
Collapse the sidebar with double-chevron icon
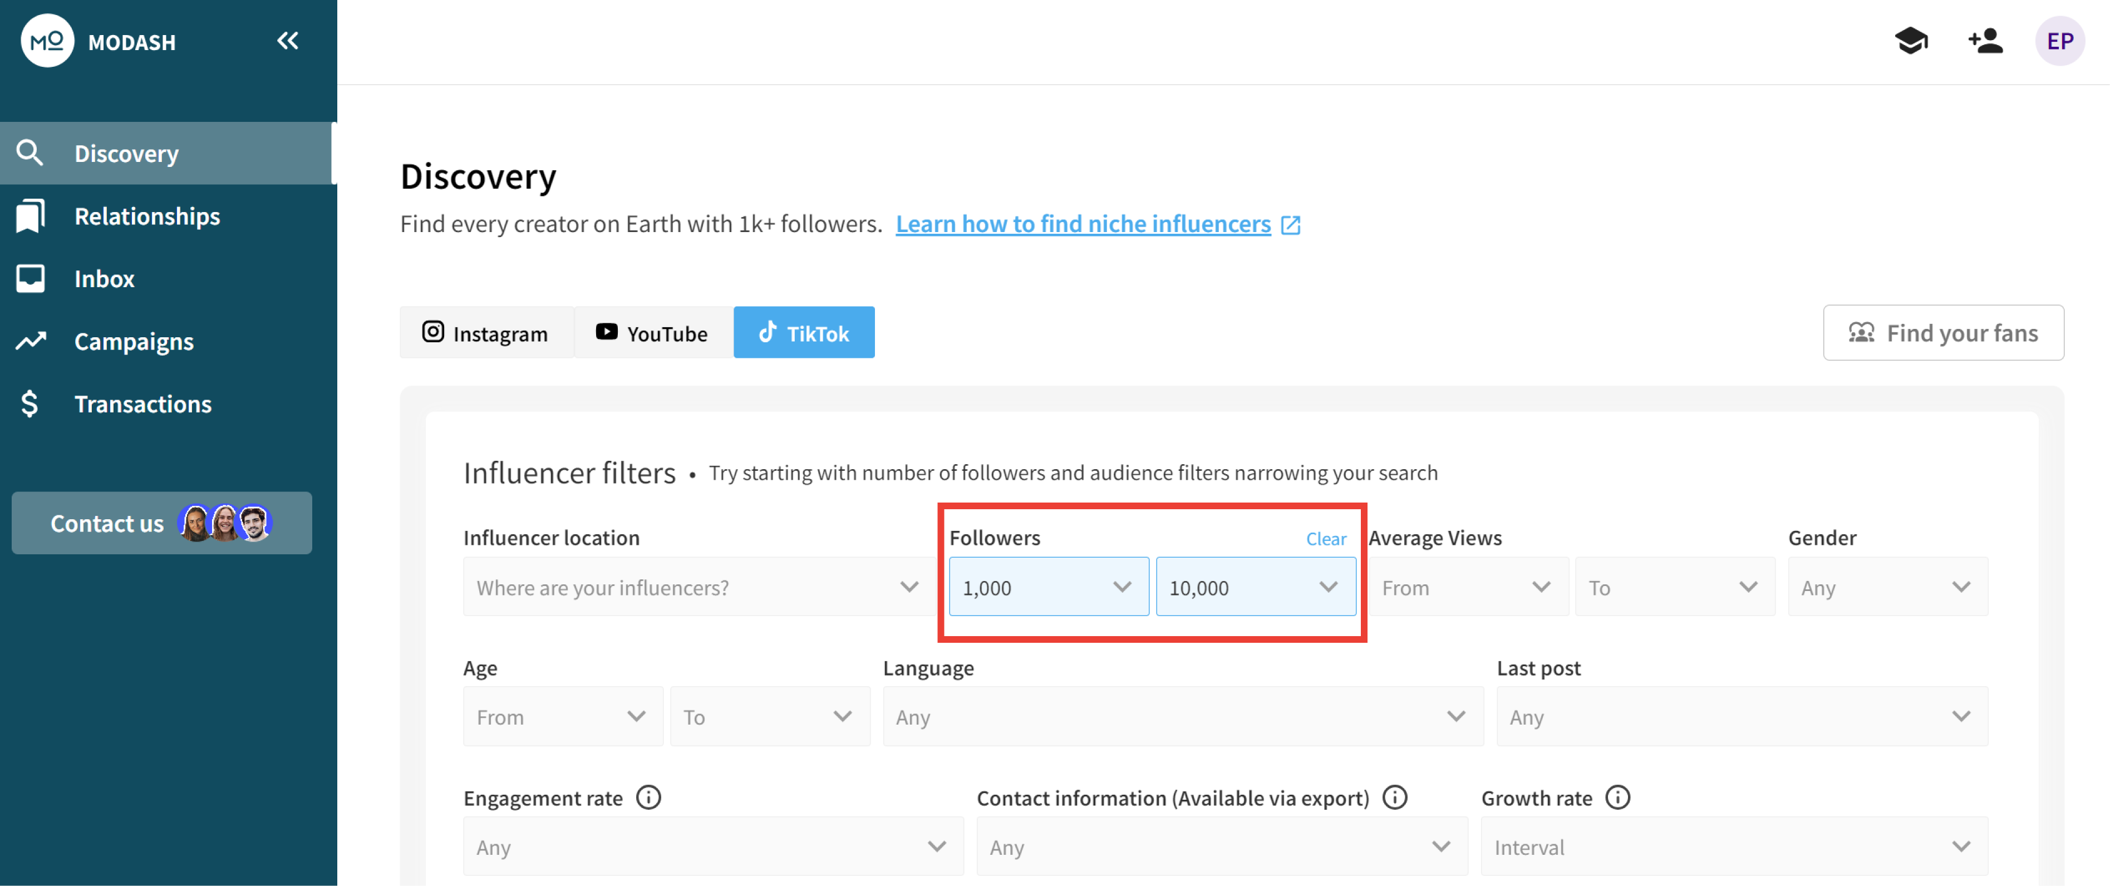tap(288, 41)
